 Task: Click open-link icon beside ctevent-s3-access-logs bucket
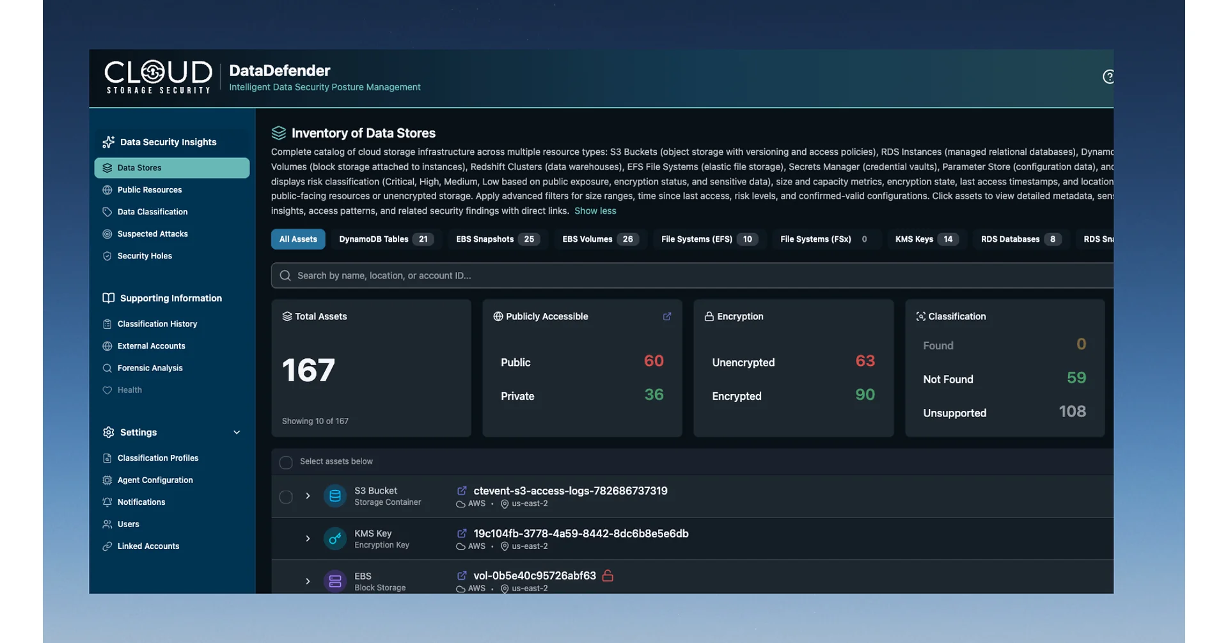tap(462, 491)
